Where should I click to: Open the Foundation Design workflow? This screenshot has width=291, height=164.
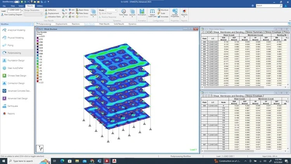click(16, 60)
